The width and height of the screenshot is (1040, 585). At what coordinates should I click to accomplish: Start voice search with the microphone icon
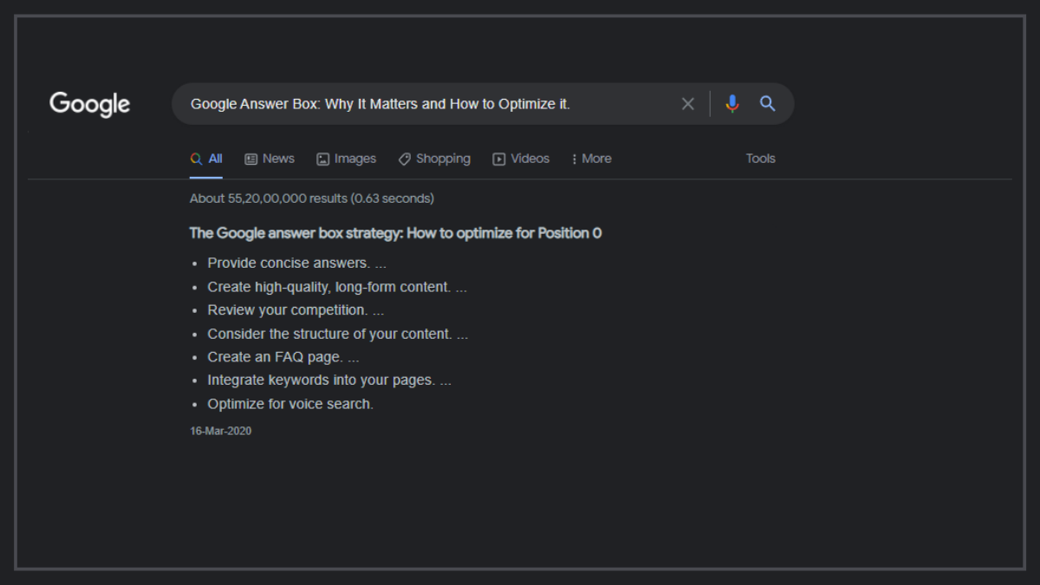[732, 104]
